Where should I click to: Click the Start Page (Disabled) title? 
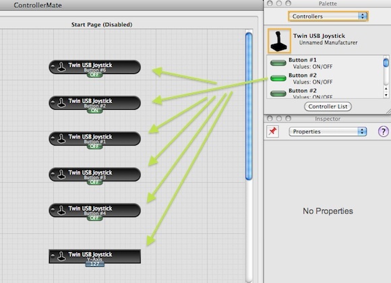point(102,24)
